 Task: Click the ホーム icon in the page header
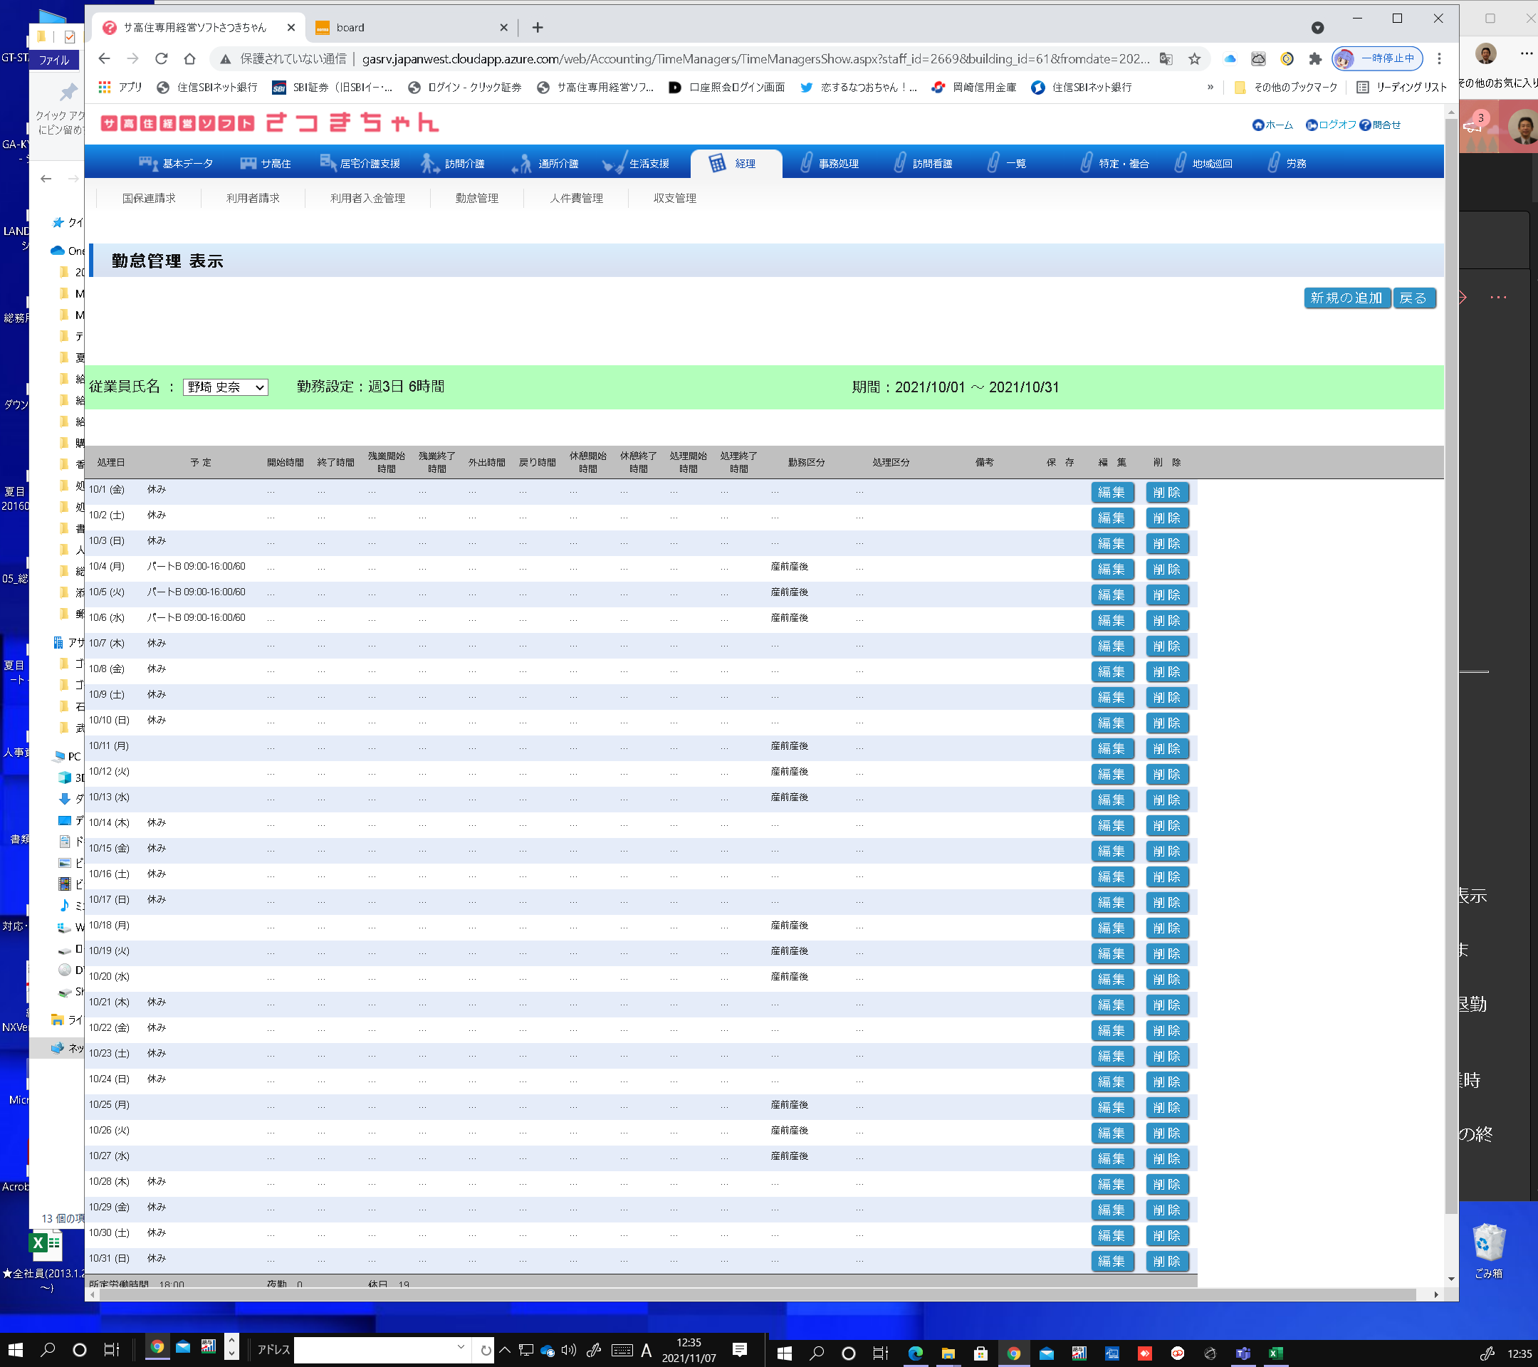pos(1257,125)
